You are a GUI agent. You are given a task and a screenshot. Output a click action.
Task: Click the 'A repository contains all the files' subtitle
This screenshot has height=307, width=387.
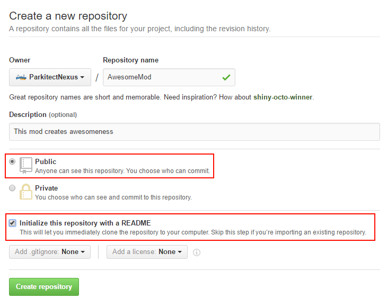[140, 29]
